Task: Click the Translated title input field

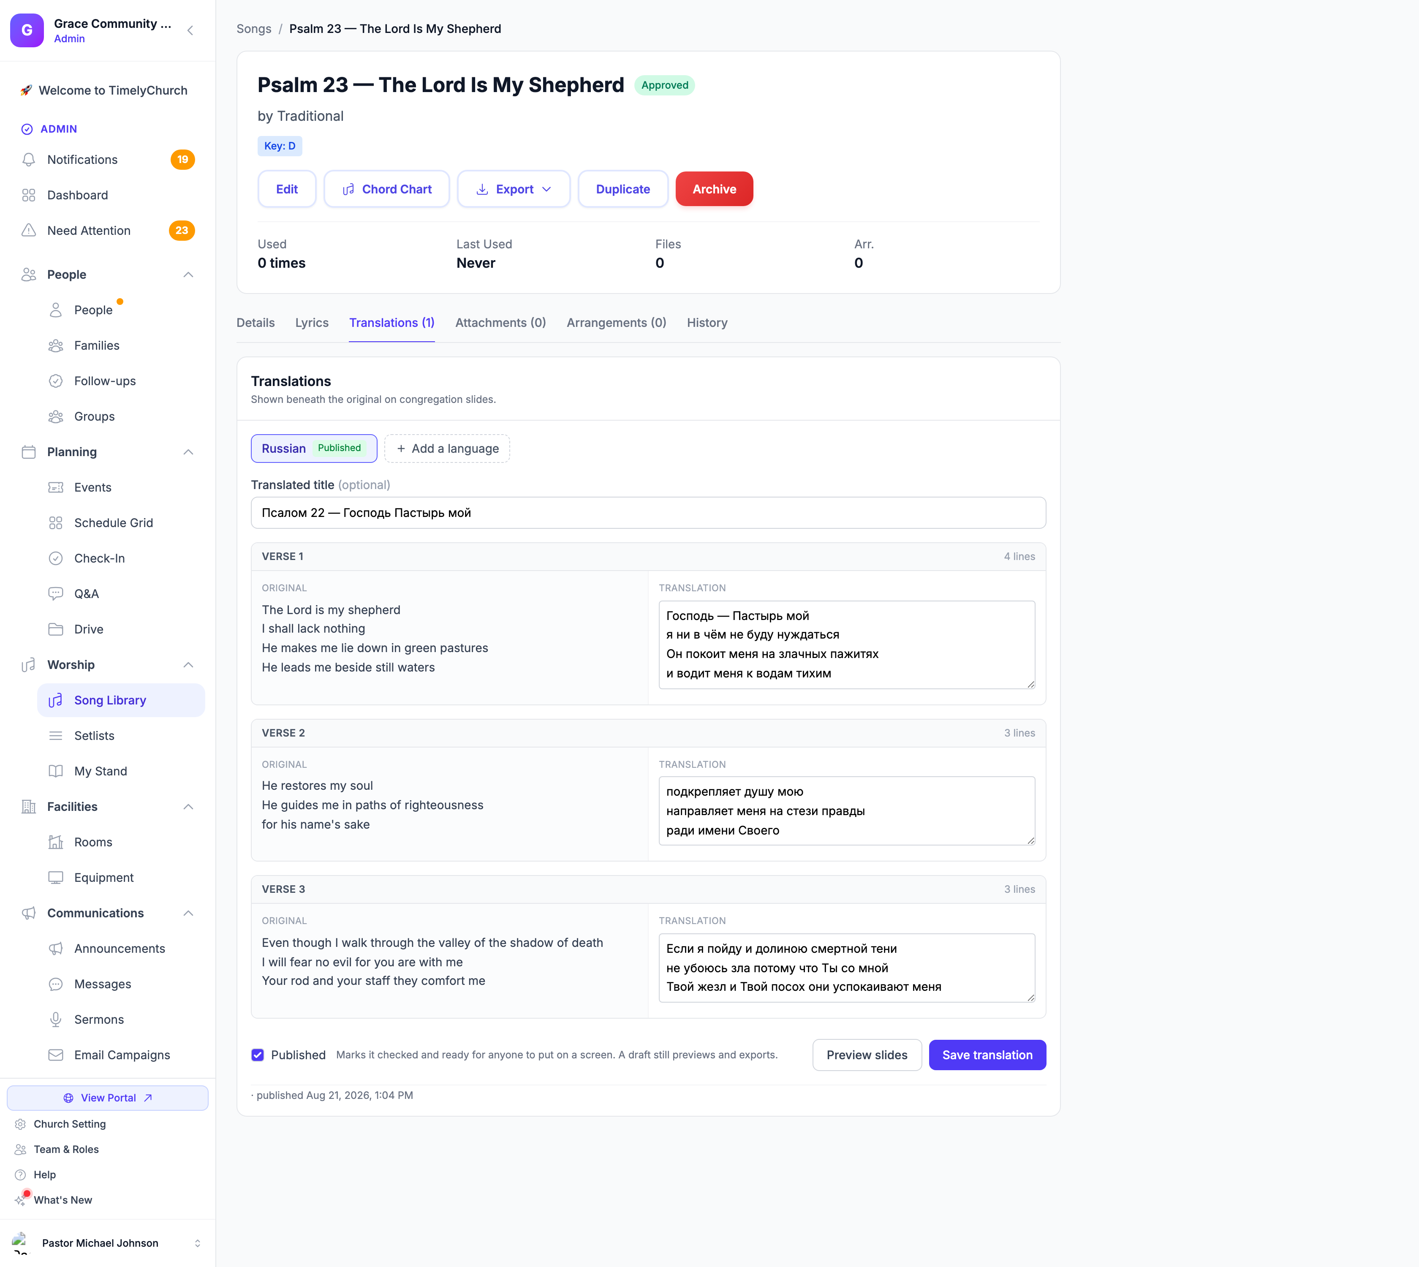Action: pyautogui.click(x=648, y=513)
